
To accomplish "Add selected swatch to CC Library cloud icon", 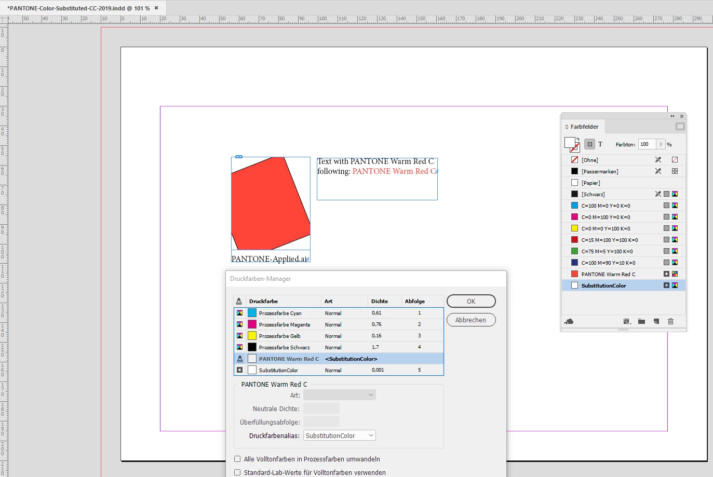I will tap(569, 322).
